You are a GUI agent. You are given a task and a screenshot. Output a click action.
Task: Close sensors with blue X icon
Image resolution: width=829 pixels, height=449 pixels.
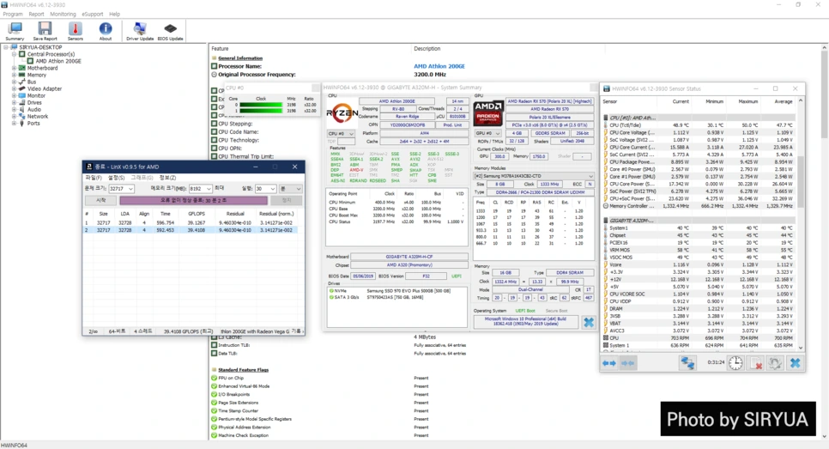coord(795,363)
